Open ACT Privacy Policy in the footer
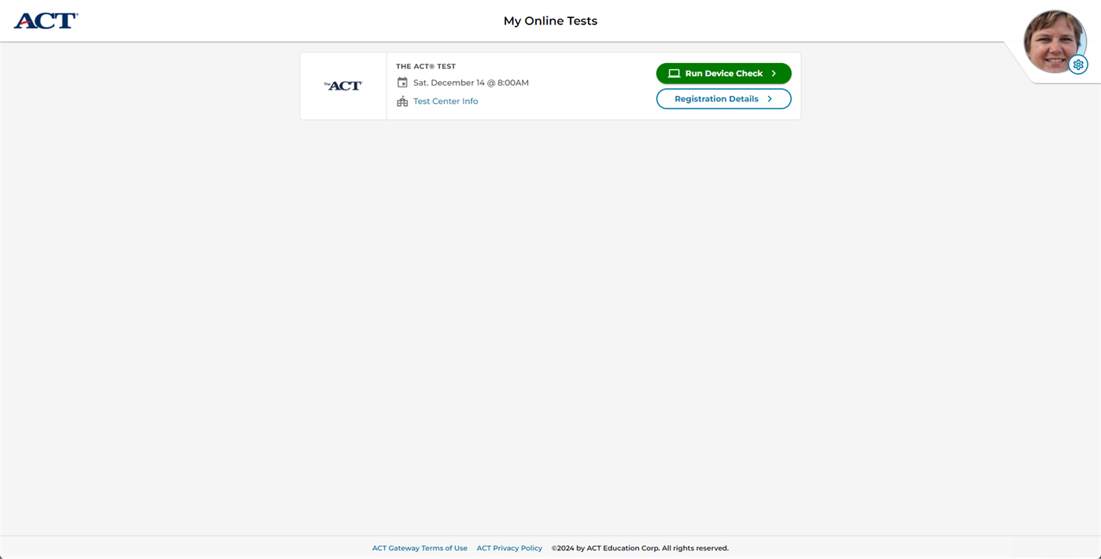 coord(509,548)
